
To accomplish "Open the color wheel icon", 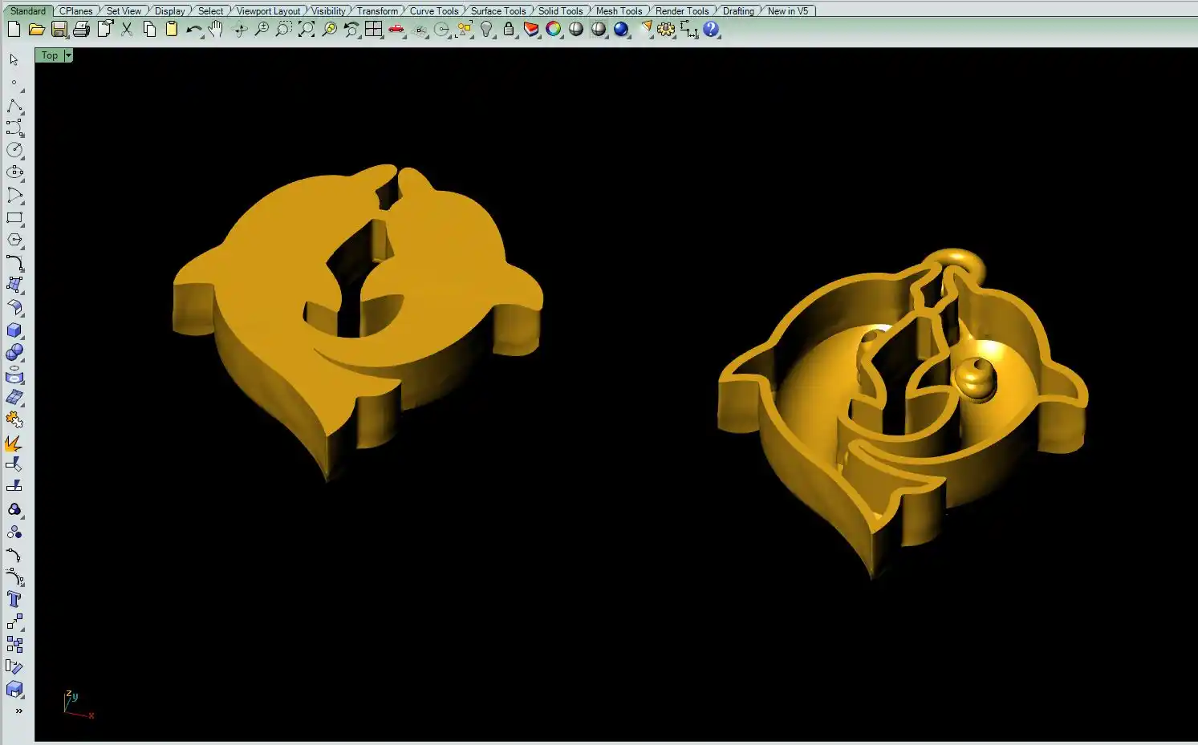I will [x=554, y=30].
